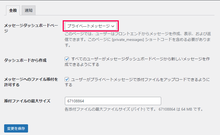
Task: Open the 通知 tab
Action: click(29, 10)
